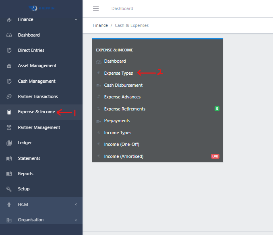Image resolution: width=273 pixels, height=235 pixels.
Task: Click the Setup wrench icon
Action: point(9,189)
